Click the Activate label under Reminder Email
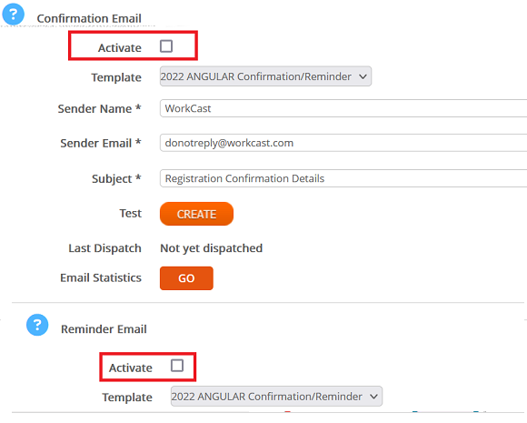This screenshot has height=423, width=527. 131,368
